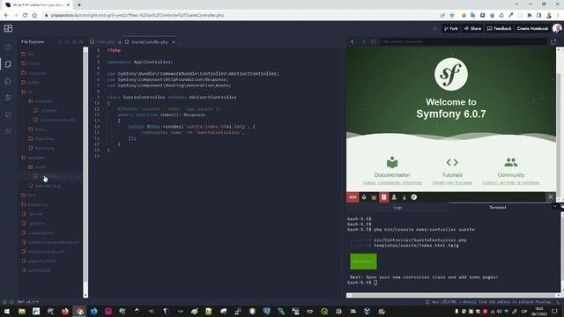The image size is (564, 317).
Task: Reload the page in Chrome toolbar
Action: tap(25, 15)
